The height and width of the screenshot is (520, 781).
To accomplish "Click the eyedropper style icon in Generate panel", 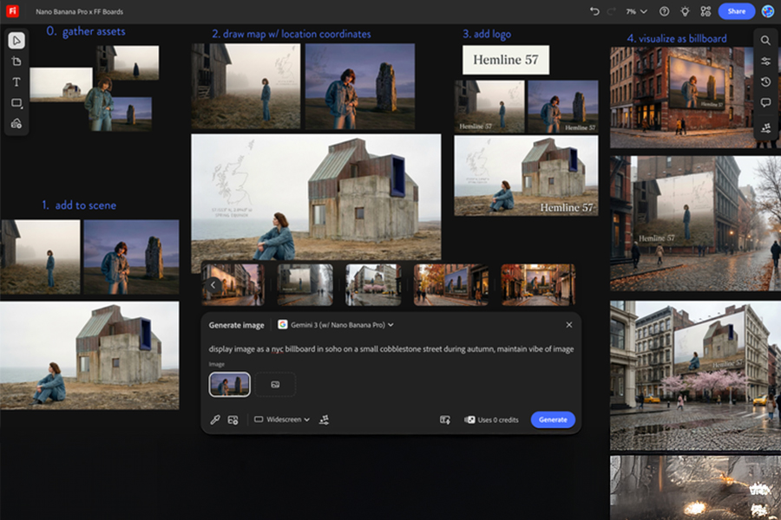I will click(215, 420).
